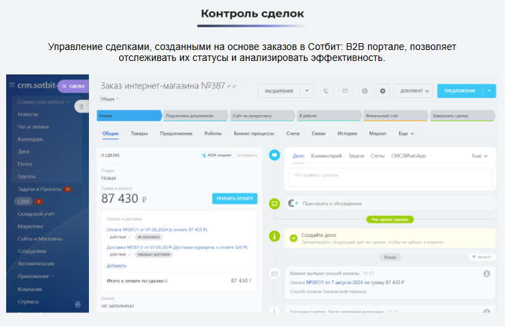Open deal settings gear icon

pos(383,90)
